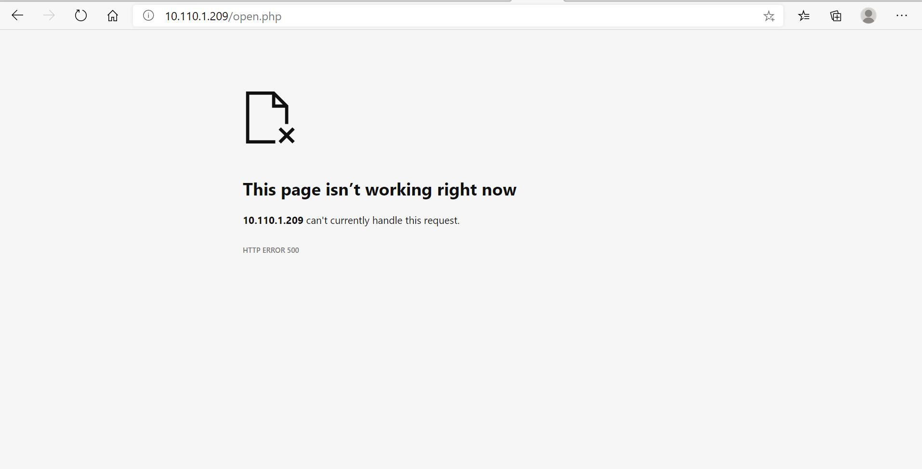Click the forward navigation arrow
This screenshot has height=469, width=922.
(49, 15)
